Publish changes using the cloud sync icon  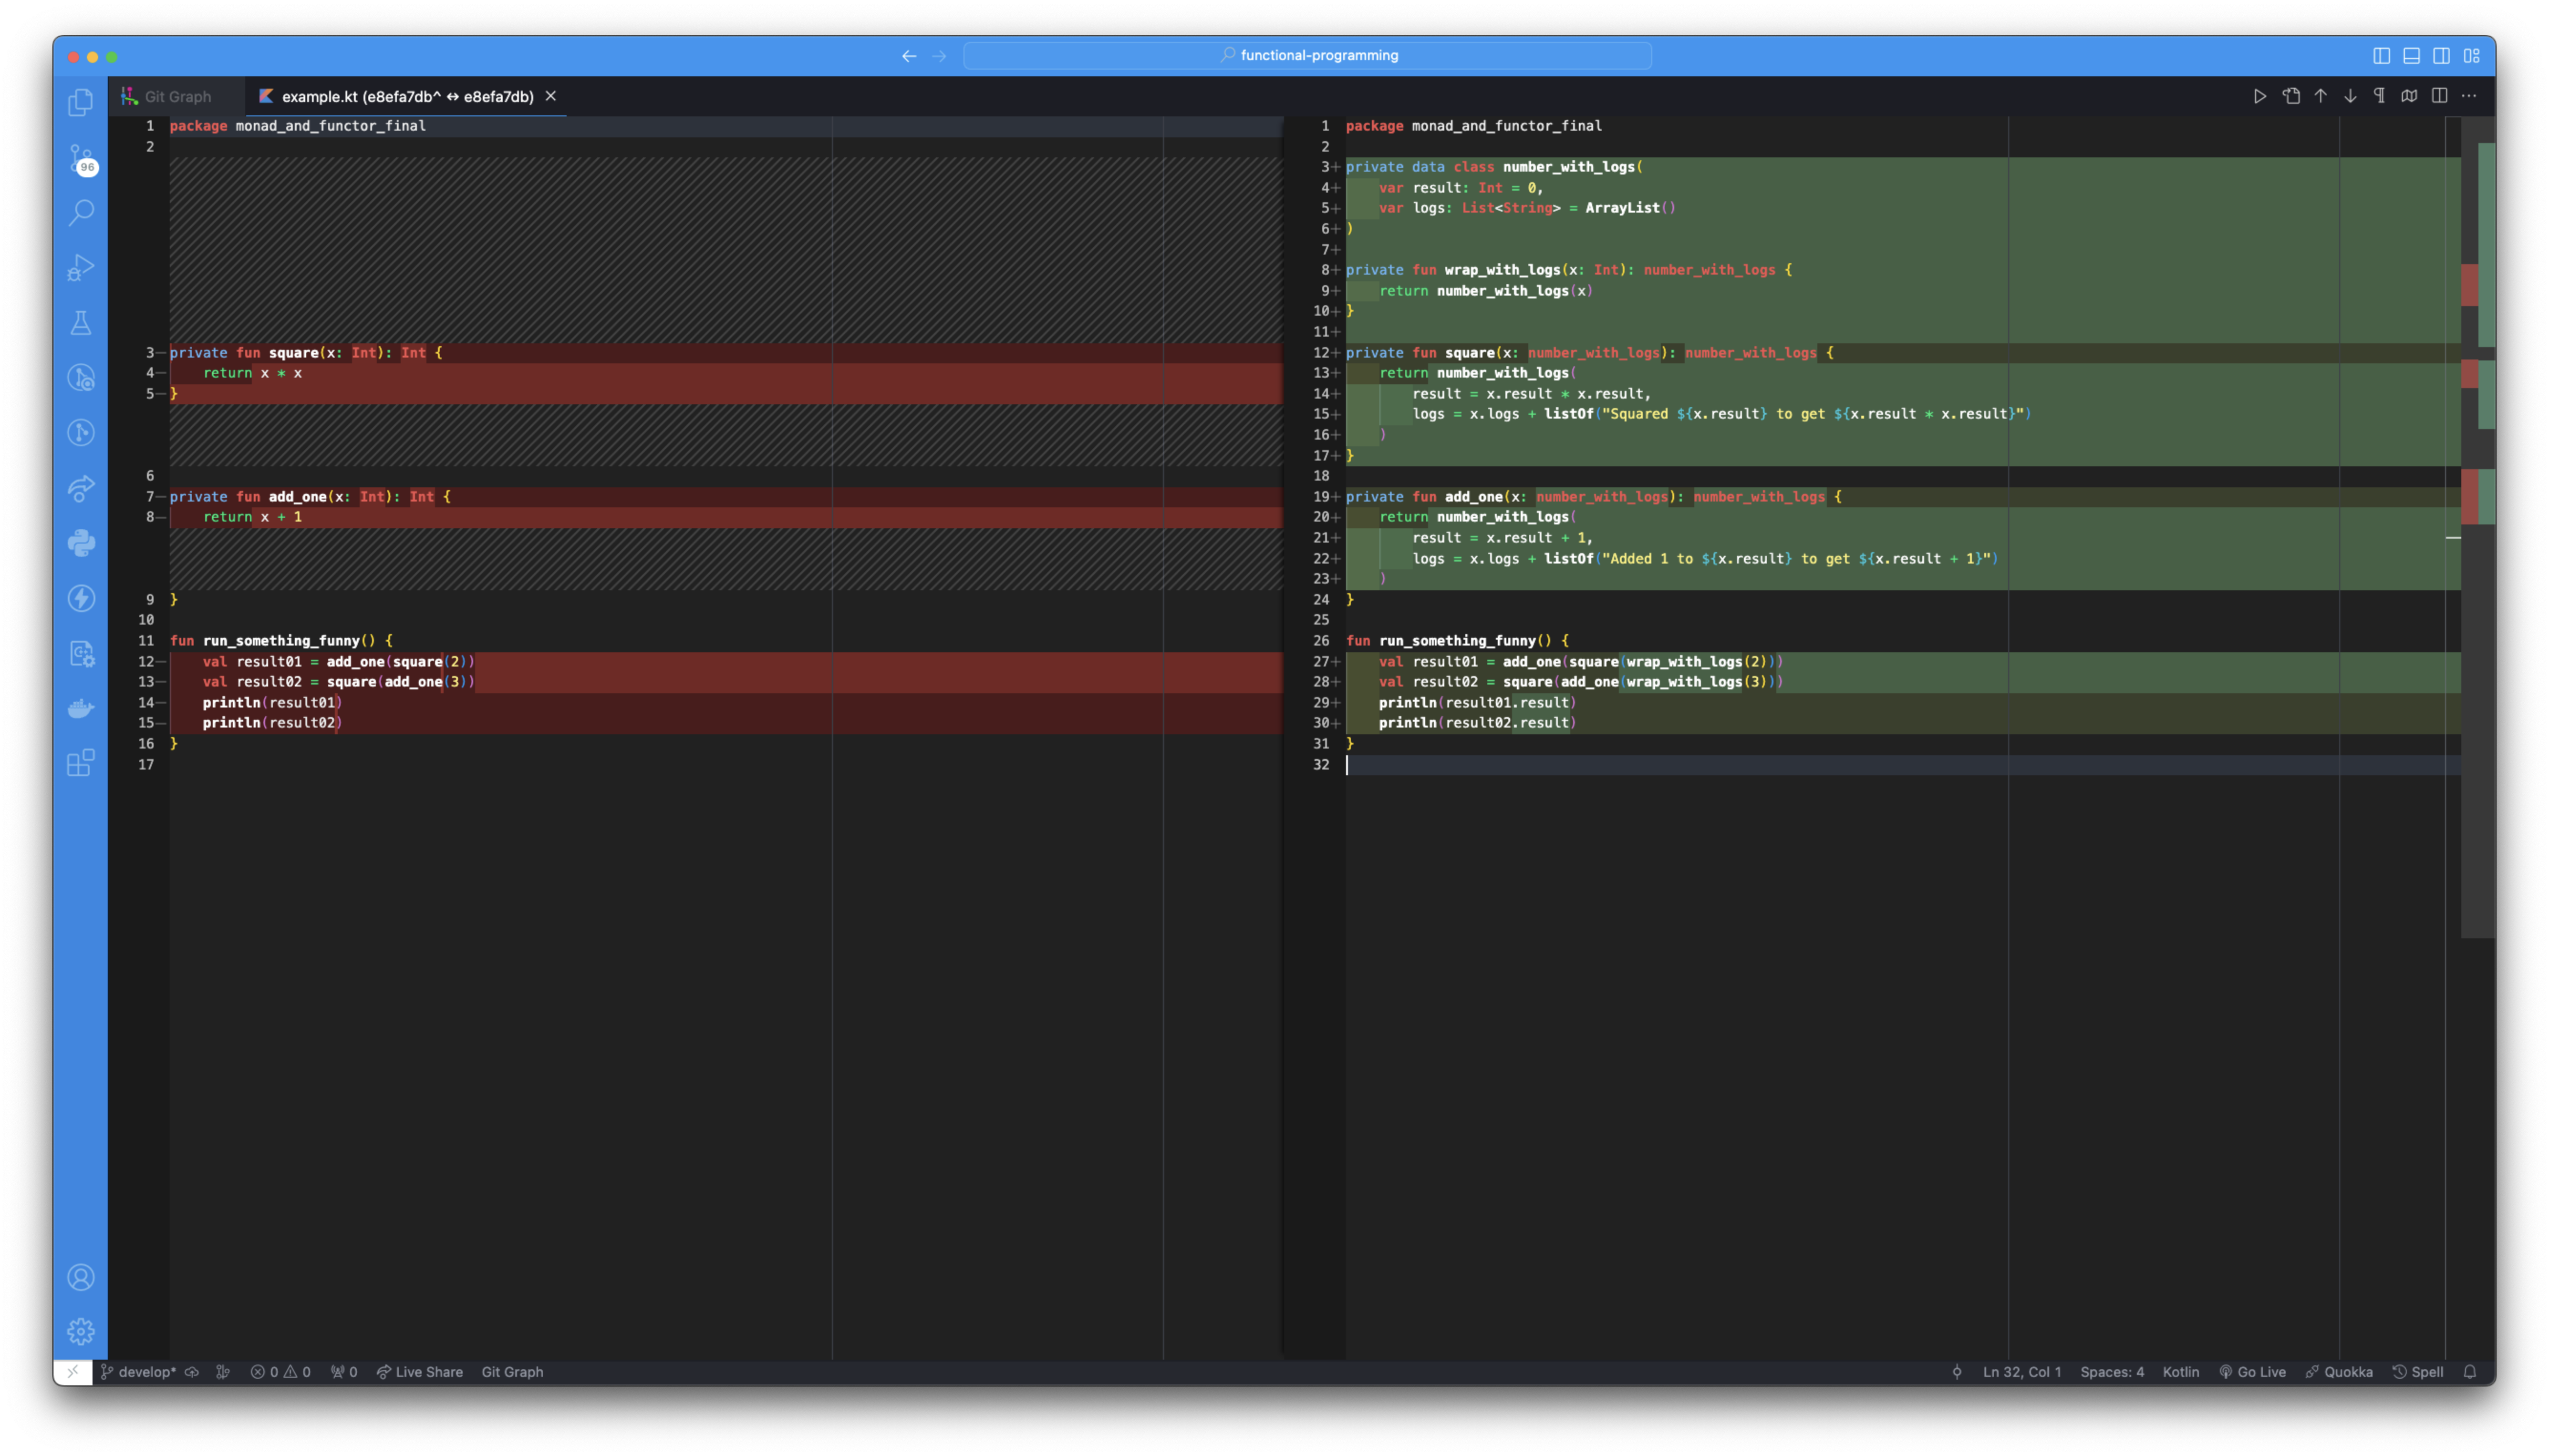click(x=192, y=1372)
